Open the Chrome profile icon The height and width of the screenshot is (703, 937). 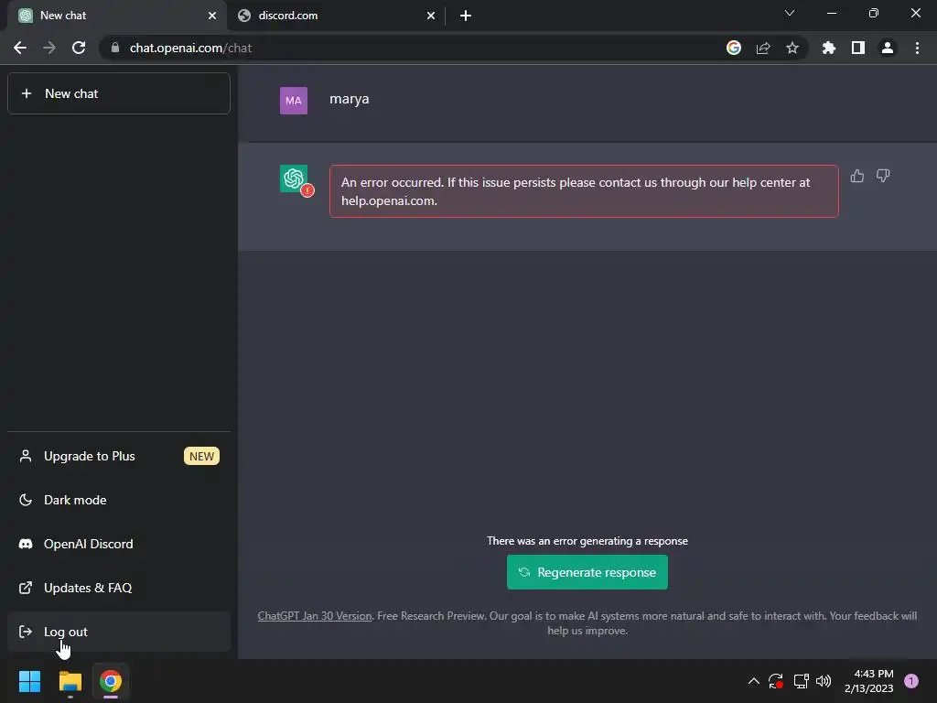pyautogui.click(x=888, y=48)
